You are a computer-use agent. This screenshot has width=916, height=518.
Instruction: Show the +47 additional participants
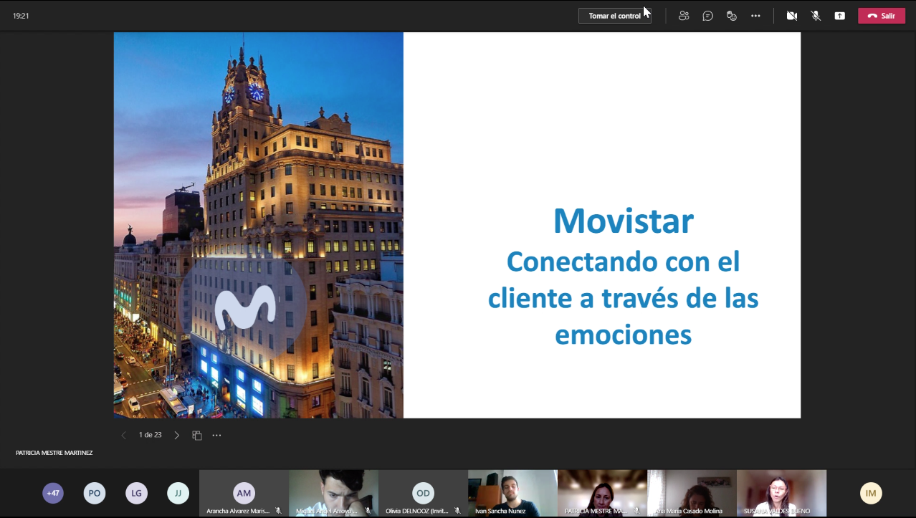coord(53,493)
